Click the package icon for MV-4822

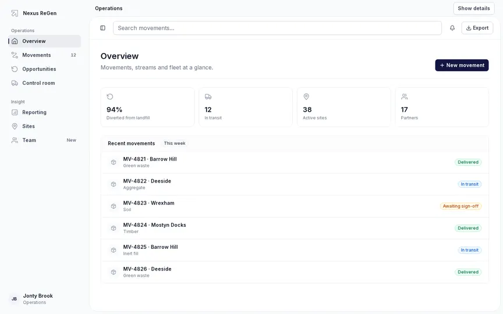[114, 184]
